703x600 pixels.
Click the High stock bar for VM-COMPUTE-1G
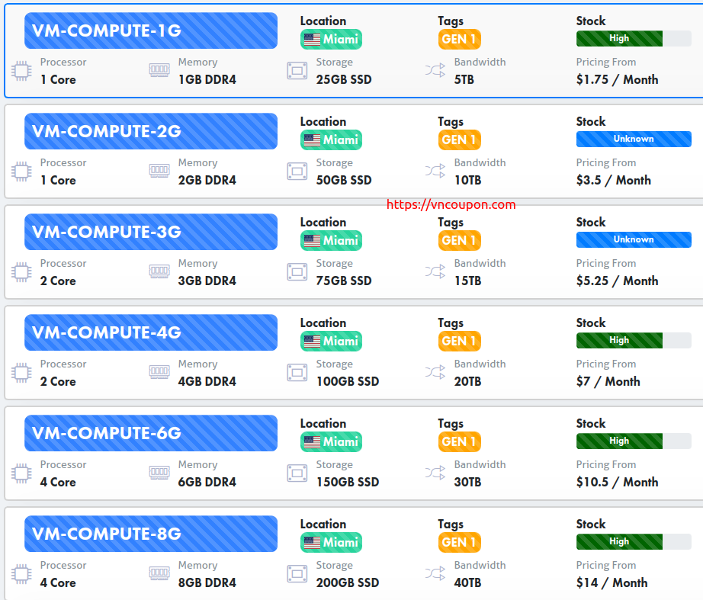tap(634, 39)
